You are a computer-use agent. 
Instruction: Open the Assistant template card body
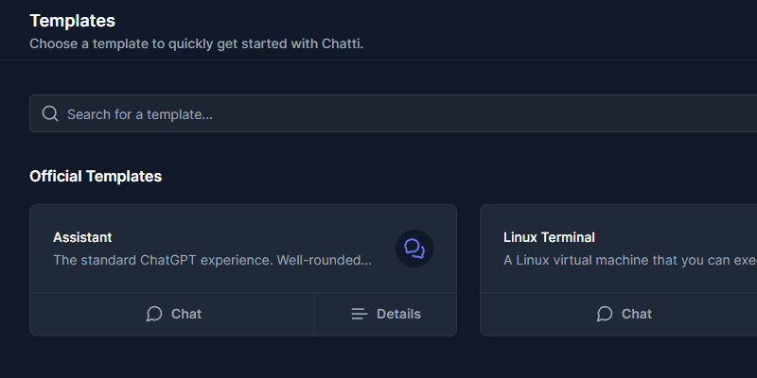coord(243,249)
